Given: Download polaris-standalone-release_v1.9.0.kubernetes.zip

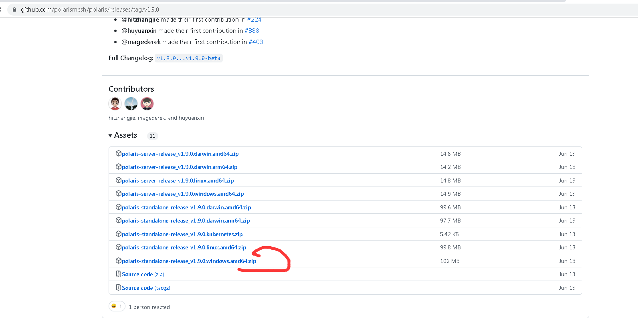Looking at the screenshot, I should (x=182, y=234).
